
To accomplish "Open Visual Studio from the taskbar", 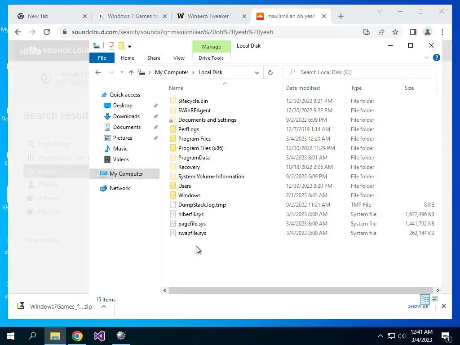I will click(x=99, y=336).
